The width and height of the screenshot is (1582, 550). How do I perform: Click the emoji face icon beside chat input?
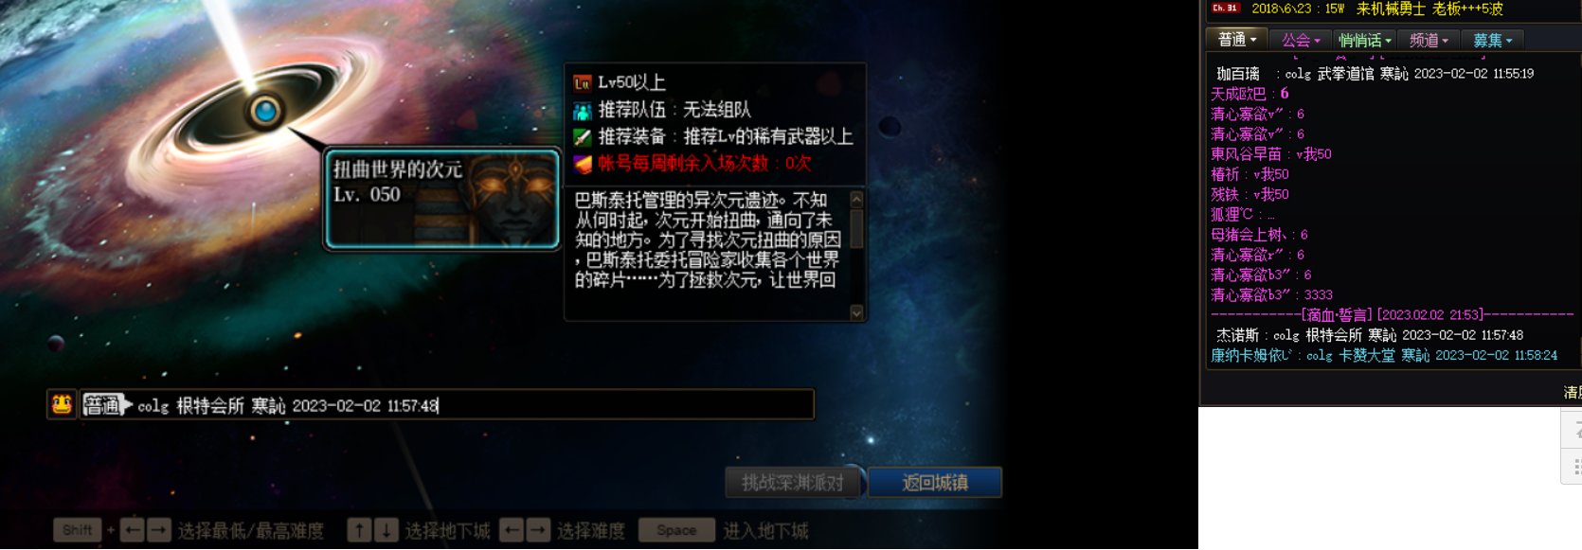[63, 404]
